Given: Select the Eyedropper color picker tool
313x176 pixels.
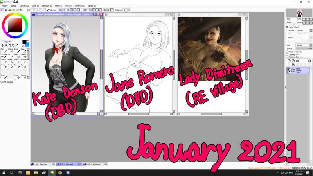Looking at the screenshot, I should pyautogui.click(x=17, y=45).
